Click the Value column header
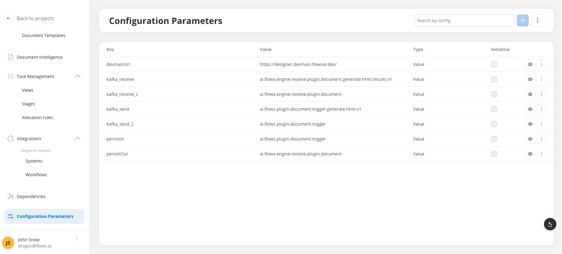Image resolution: width=562 pixels, height=254 pixels. 265,49
